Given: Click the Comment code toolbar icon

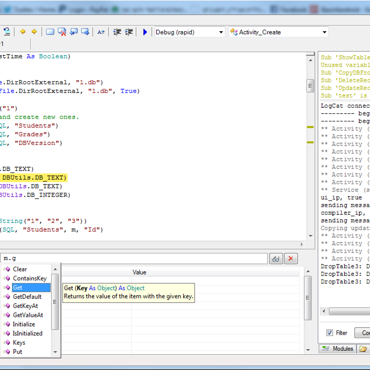Looking at the screenshot, I should coord(73,32).
